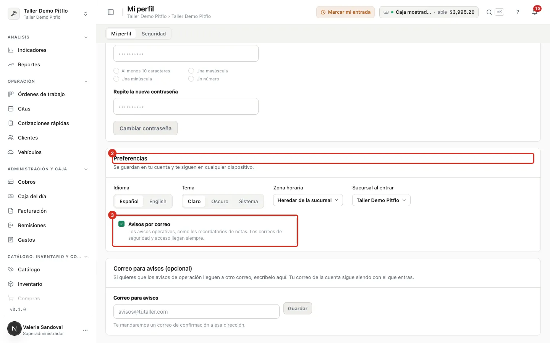The image size is (550, 343).
Task: Select the Oscuro theme option
Action: tap(220, 201)
